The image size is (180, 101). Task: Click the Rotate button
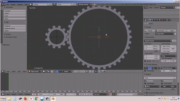[x=15, y=13]
